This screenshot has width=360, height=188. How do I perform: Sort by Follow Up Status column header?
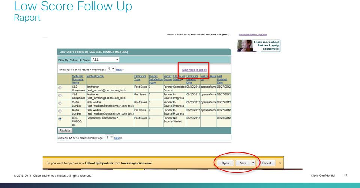tap(179, 78)
